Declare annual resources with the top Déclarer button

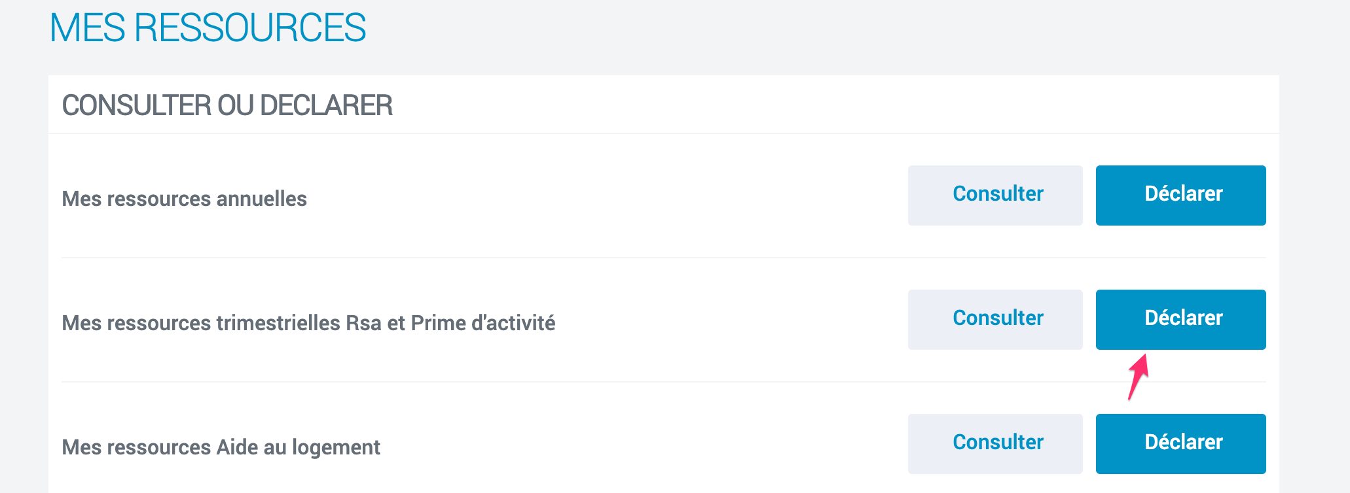coord(1180,195)
